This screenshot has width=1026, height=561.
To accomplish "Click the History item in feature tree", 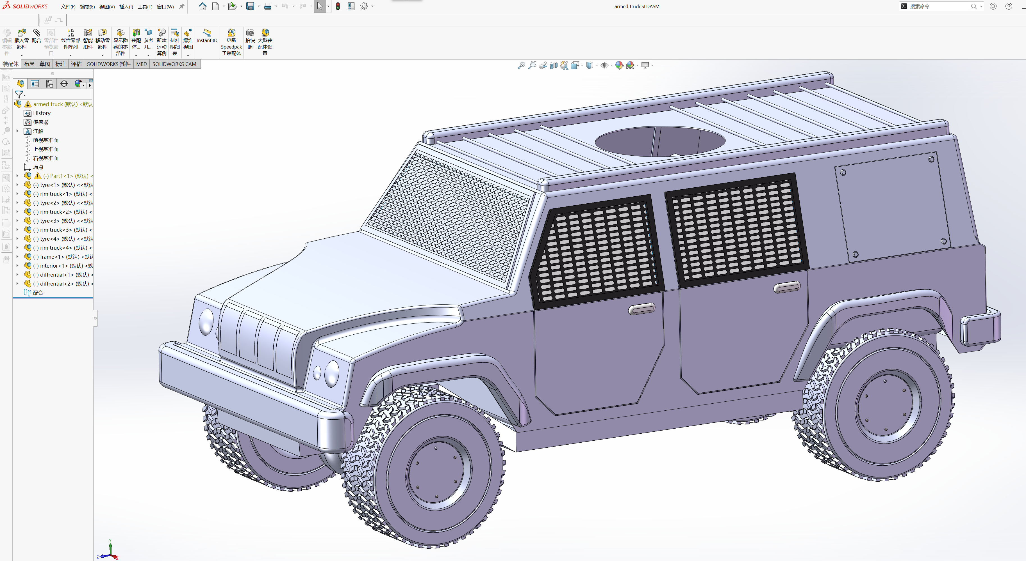I will [41, 113].
